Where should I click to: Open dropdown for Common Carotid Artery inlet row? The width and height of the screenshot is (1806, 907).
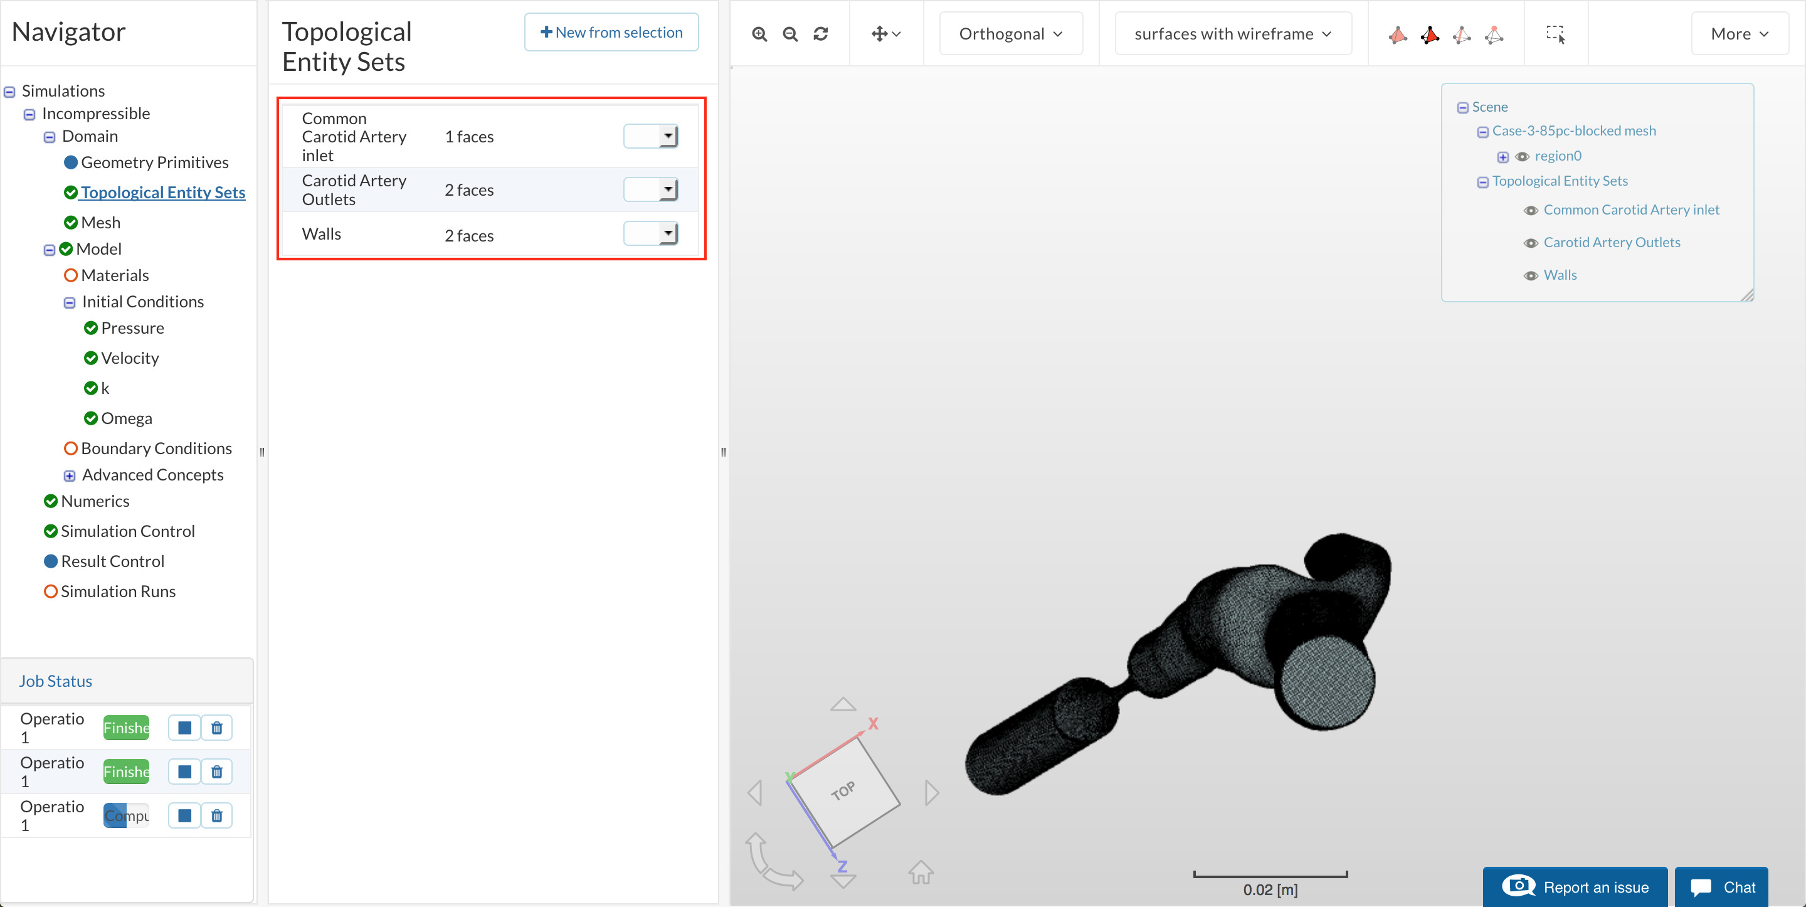click(x=651, y=136)
